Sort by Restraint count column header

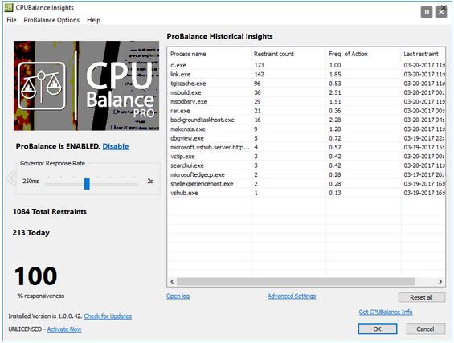[288, 54]
